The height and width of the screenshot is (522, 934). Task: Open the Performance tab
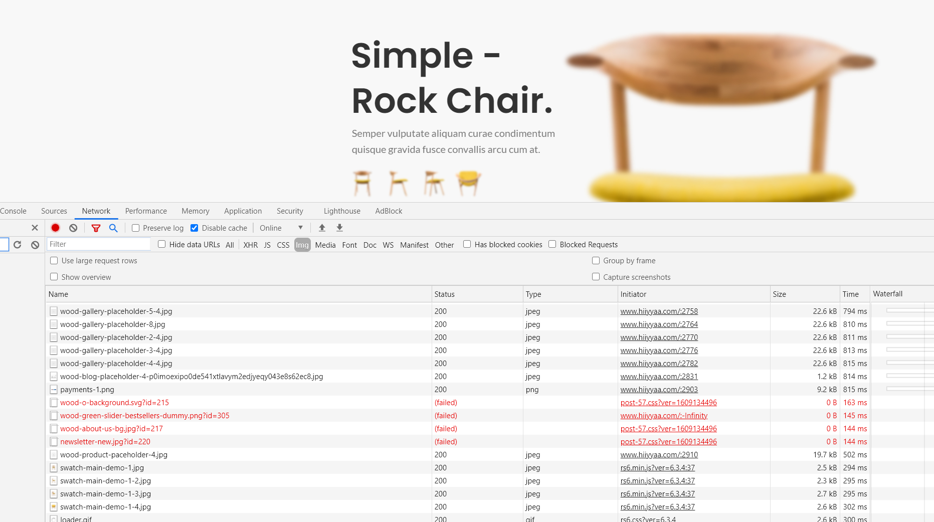point(146,211)
